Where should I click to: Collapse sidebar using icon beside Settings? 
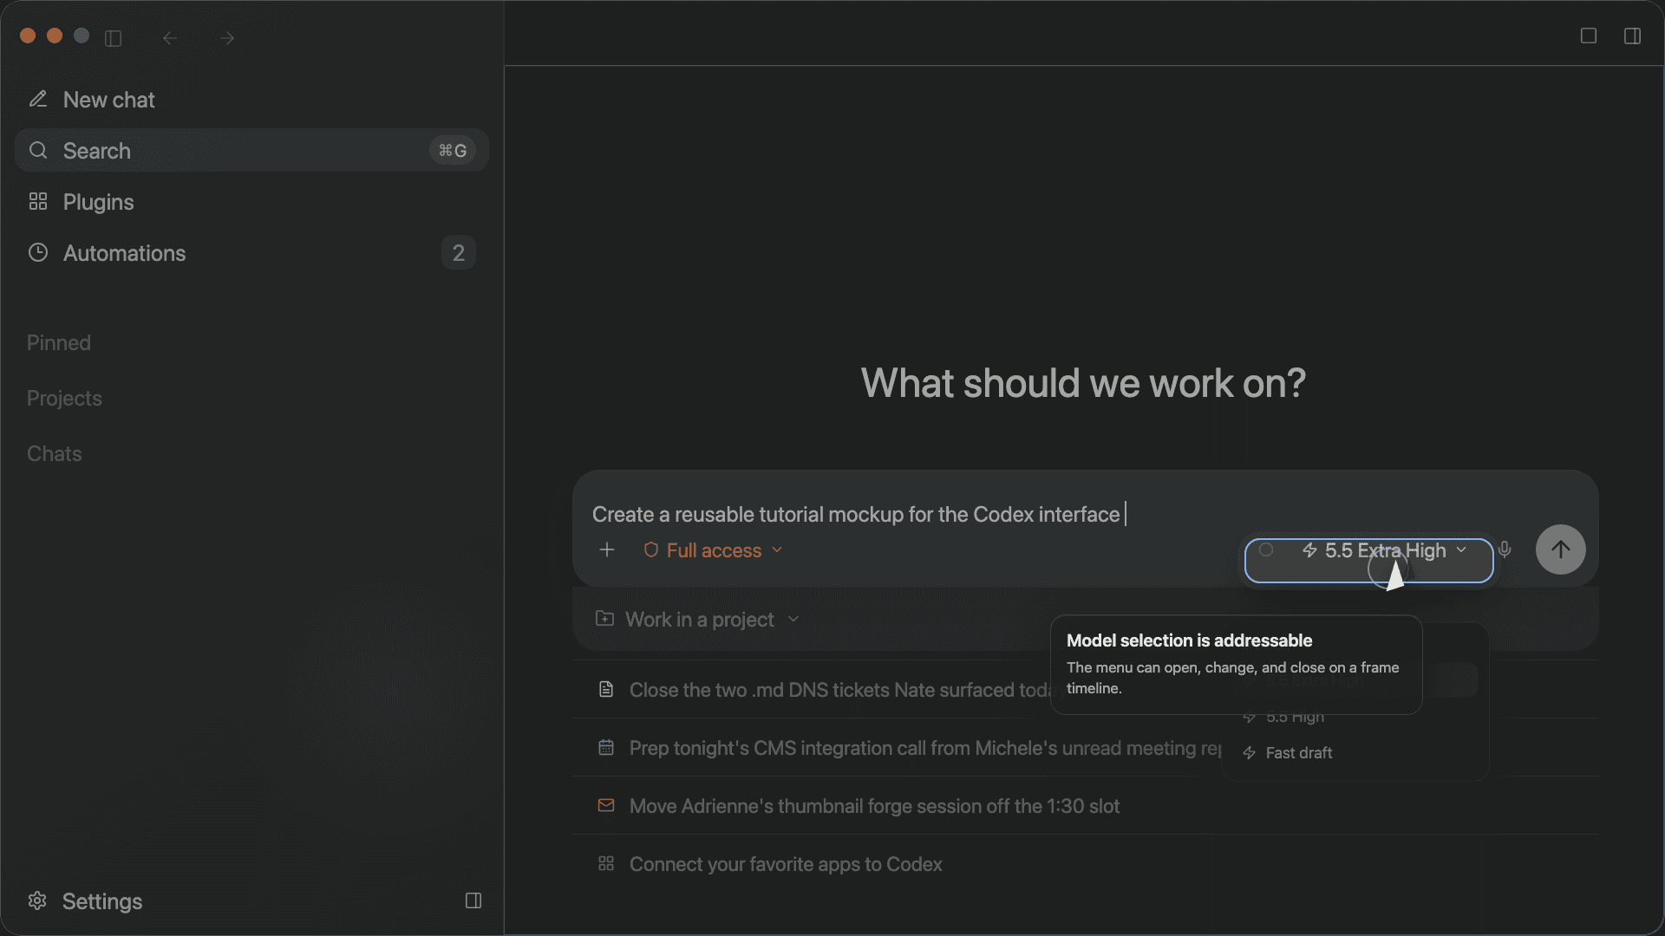tap(473, 900)
